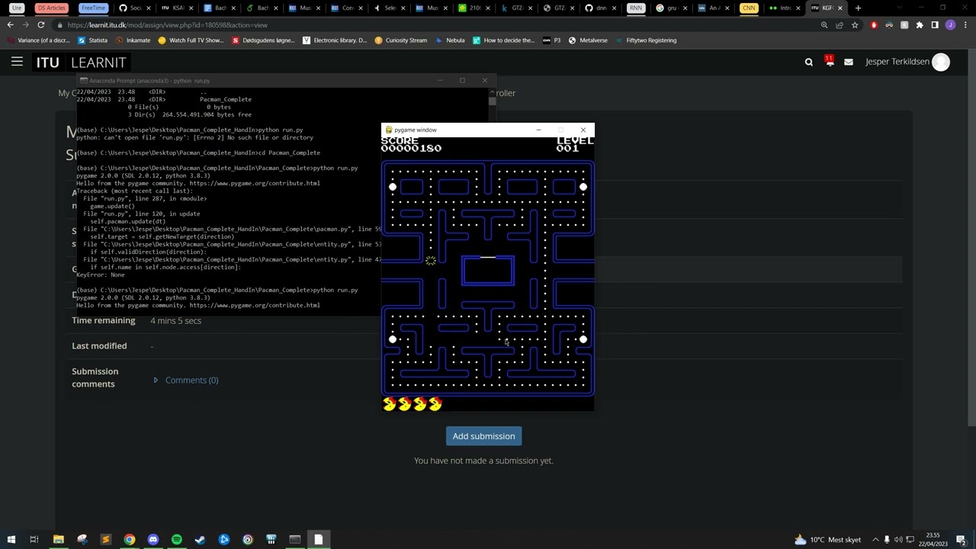The image size is (976, 549).
Task: Bookmark this page with star icon
Action: point(855,25)
